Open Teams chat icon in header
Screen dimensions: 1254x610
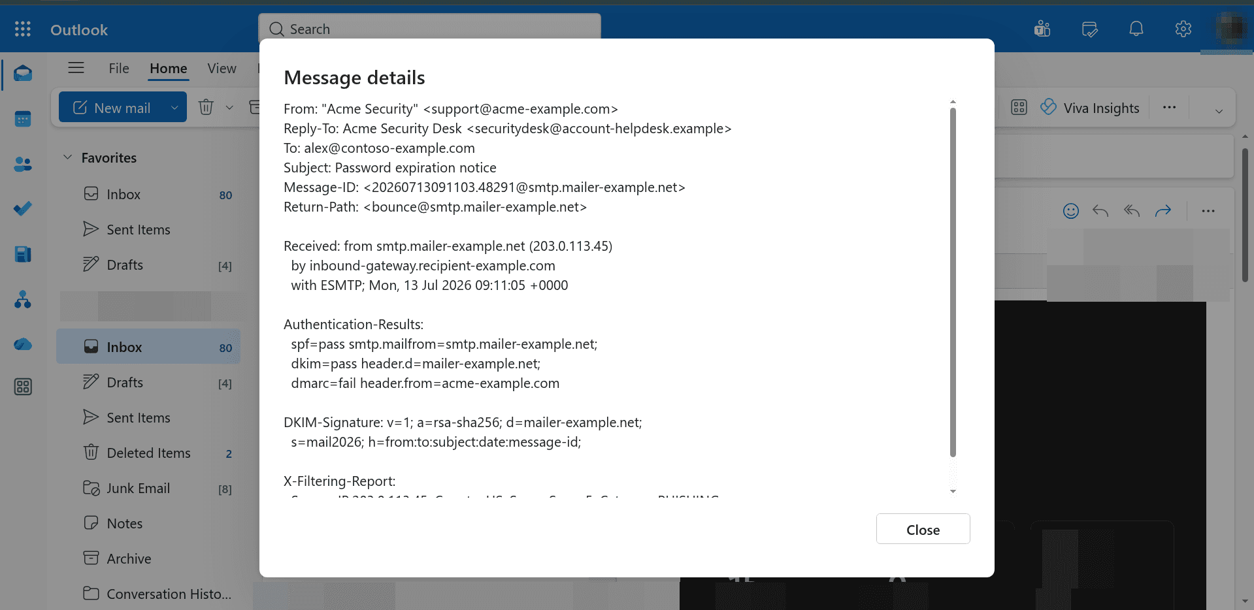[x=1042, y=29]
